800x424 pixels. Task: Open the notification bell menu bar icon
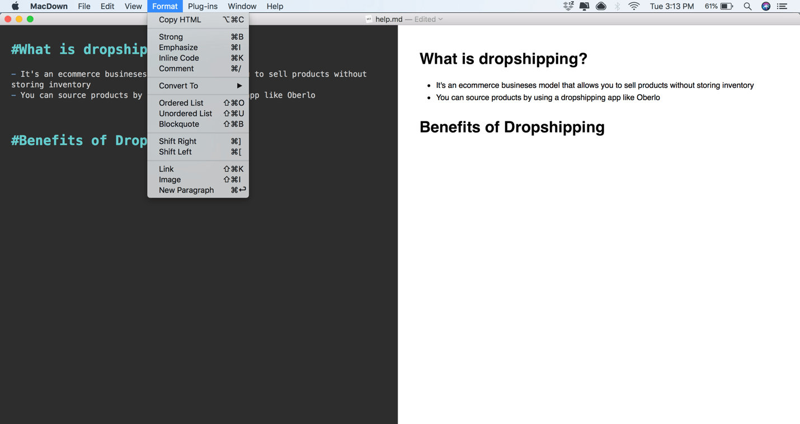click(x=584, y=6)
